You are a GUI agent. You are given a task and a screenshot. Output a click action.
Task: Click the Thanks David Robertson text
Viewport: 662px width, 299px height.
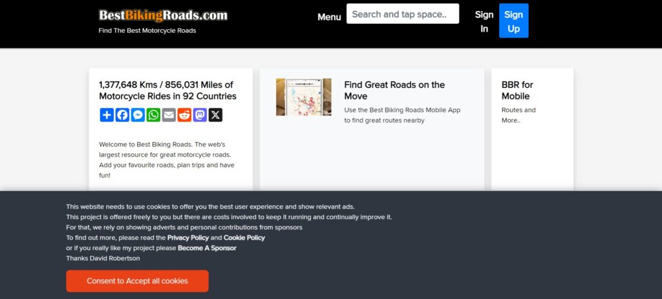103,258
